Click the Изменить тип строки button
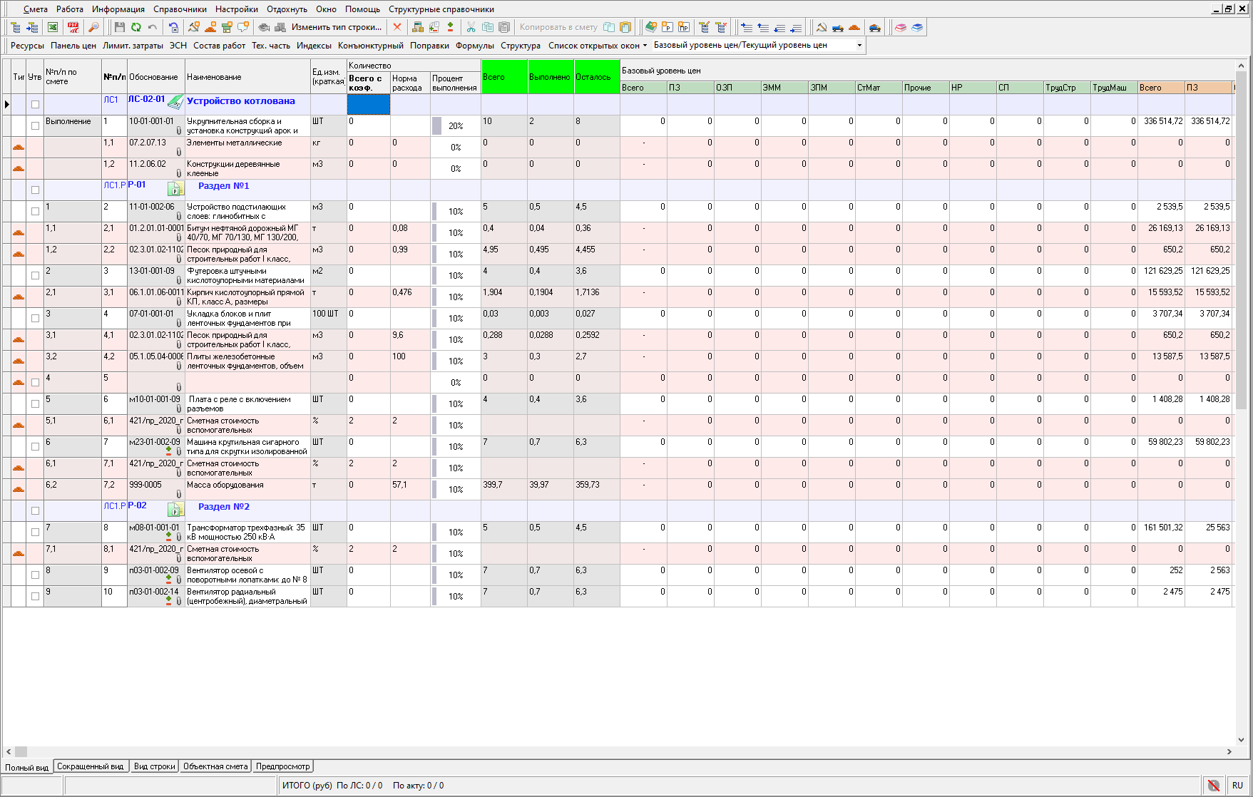 click(x=337, y=27)
